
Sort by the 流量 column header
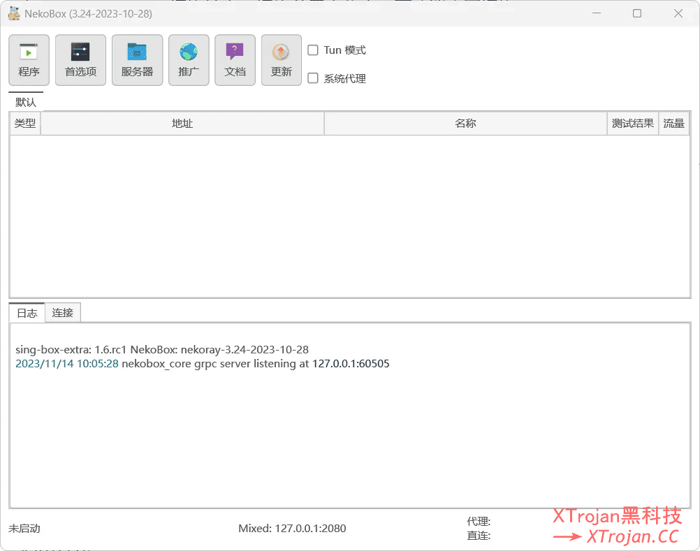(x=673, y=124)
